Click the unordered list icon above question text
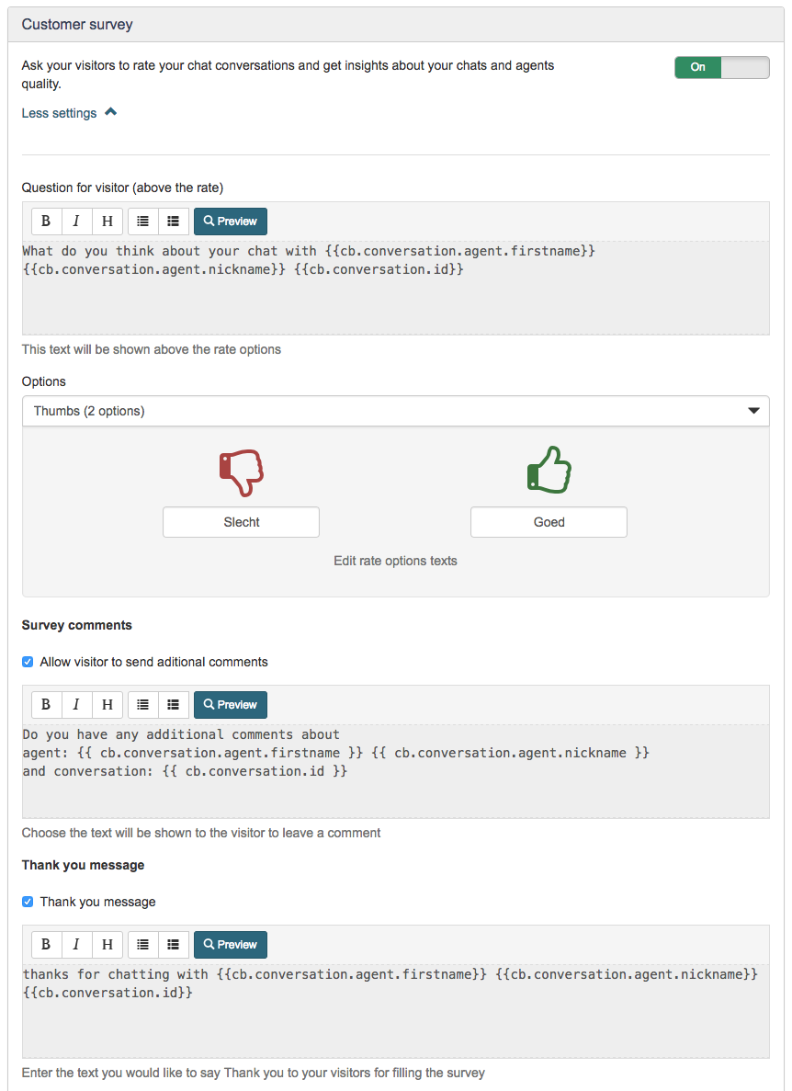This screenshot has width=792, height=1091. click(142, 221)
